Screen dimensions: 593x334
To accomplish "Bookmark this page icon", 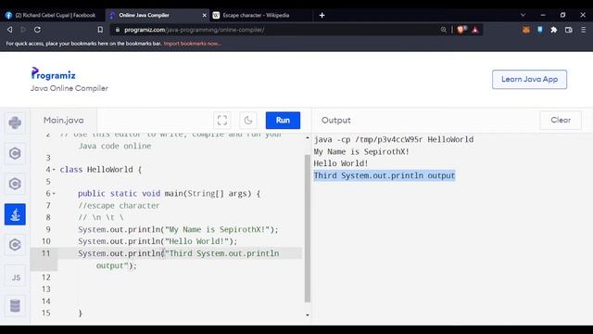I will coord(100,30).
